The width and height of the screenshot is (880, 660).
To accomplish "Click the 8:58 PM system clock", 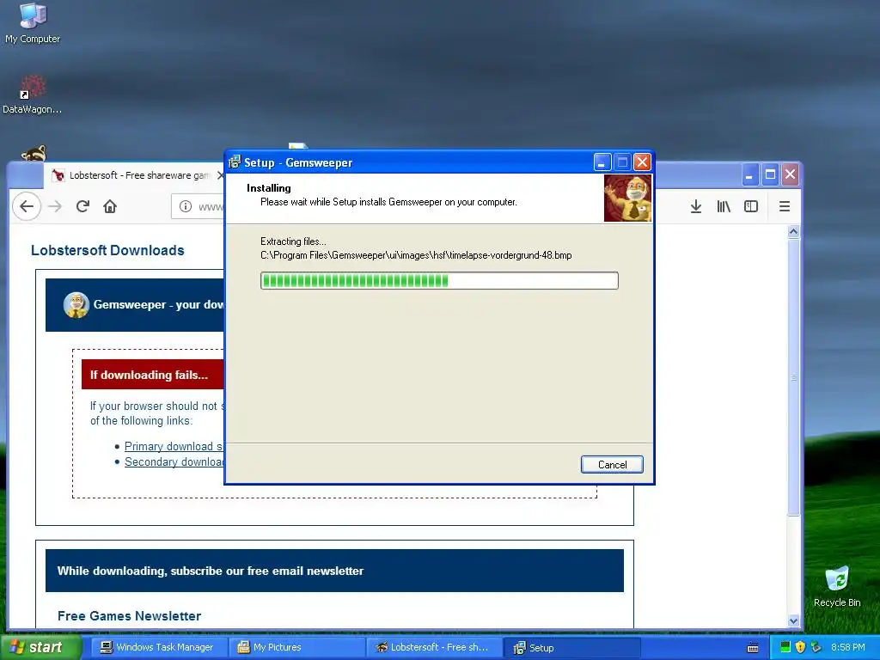I will 848,647.
